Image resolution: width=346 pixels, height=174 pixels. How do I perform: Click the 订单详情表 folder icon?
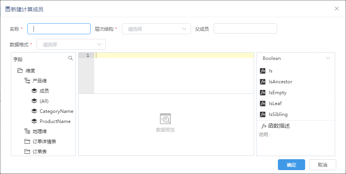pos(27,141)
